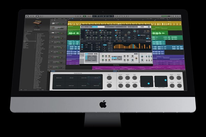Toggle the second Alchemy filter on button
Screen dimensions: 206x137
(x=116, y=36)
